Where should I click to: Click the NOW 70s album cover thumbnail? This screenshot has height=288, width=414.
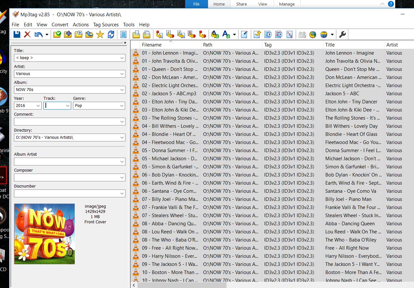click(x=45, y=234)
